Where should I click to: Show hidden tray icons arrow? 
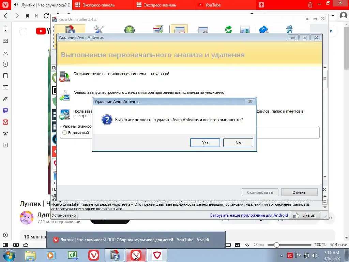(282, 256)
